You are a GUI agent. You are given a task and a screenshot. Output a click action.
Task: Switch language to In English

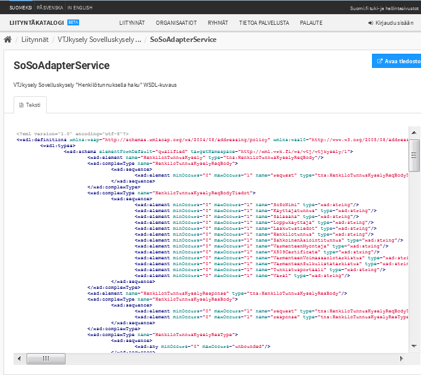pos(80,8)
